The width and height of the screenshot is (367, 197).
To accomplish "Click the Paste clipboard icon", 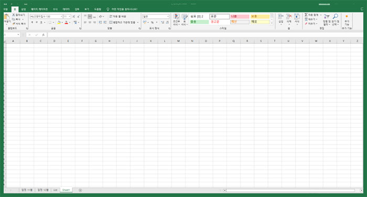I will point(7,17).
